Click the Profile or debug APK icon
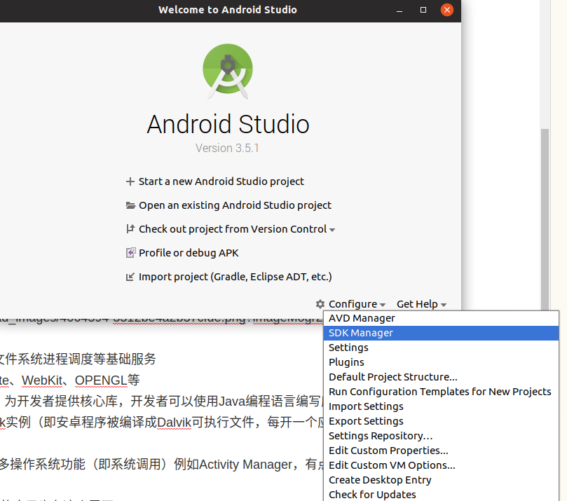 tap(130, 253)
